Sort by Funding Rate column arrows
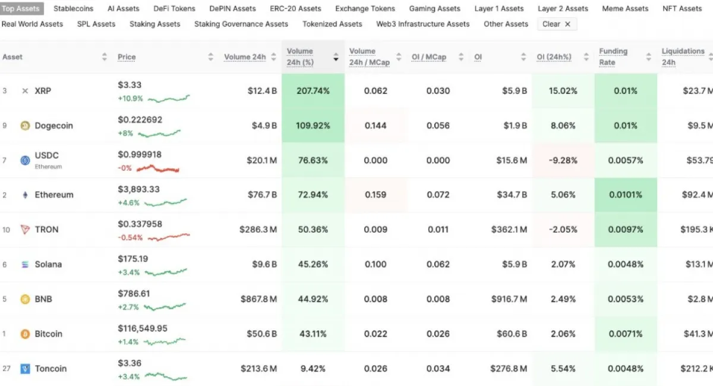 pos(649,57)
